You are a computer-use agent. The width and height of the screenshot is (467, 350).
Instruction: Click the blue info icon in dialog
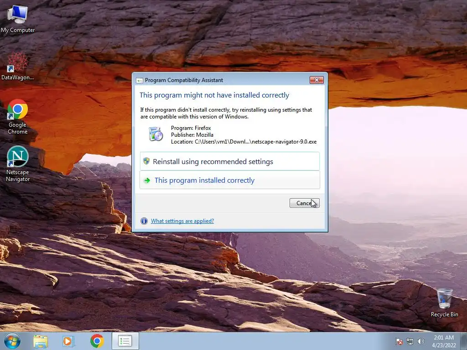coord(144,221)
